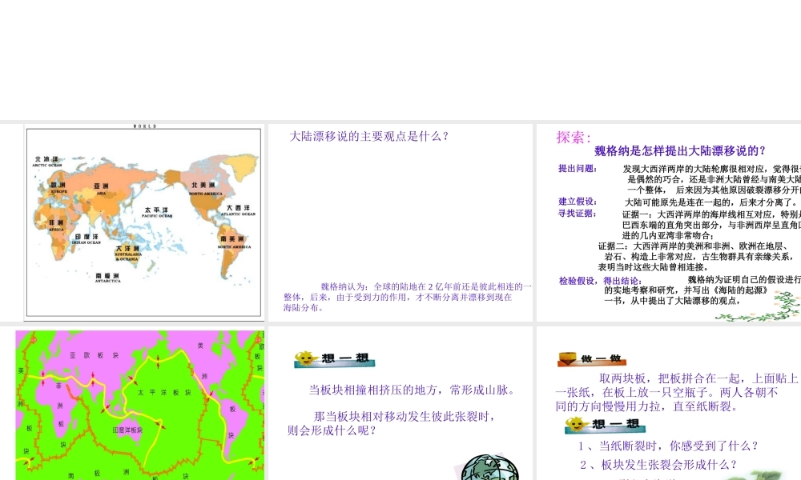The height and width of the screenshot is (480, 801).
Task: Select the paragraph starting 魏格纳认为：全球的陆地
Action: 408,297
